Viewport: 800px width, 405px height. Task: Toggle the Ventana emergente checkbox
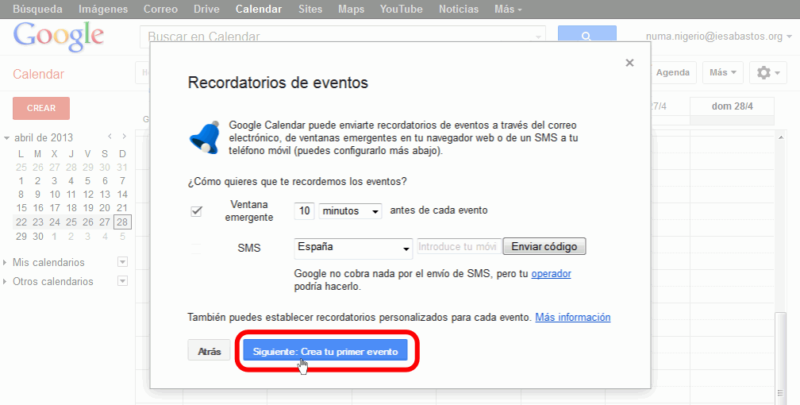[197, 211]
